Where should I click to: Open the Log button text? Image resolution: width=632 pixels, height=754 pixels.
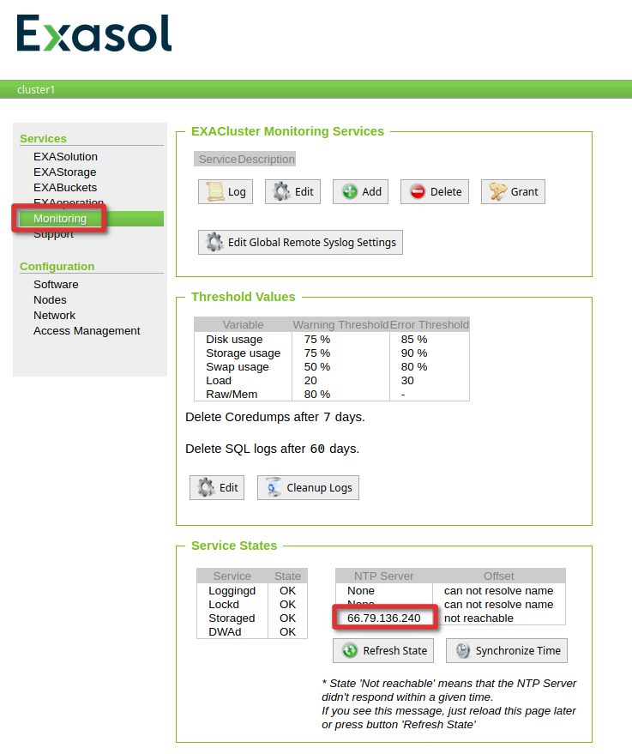(x=237, y=192)
